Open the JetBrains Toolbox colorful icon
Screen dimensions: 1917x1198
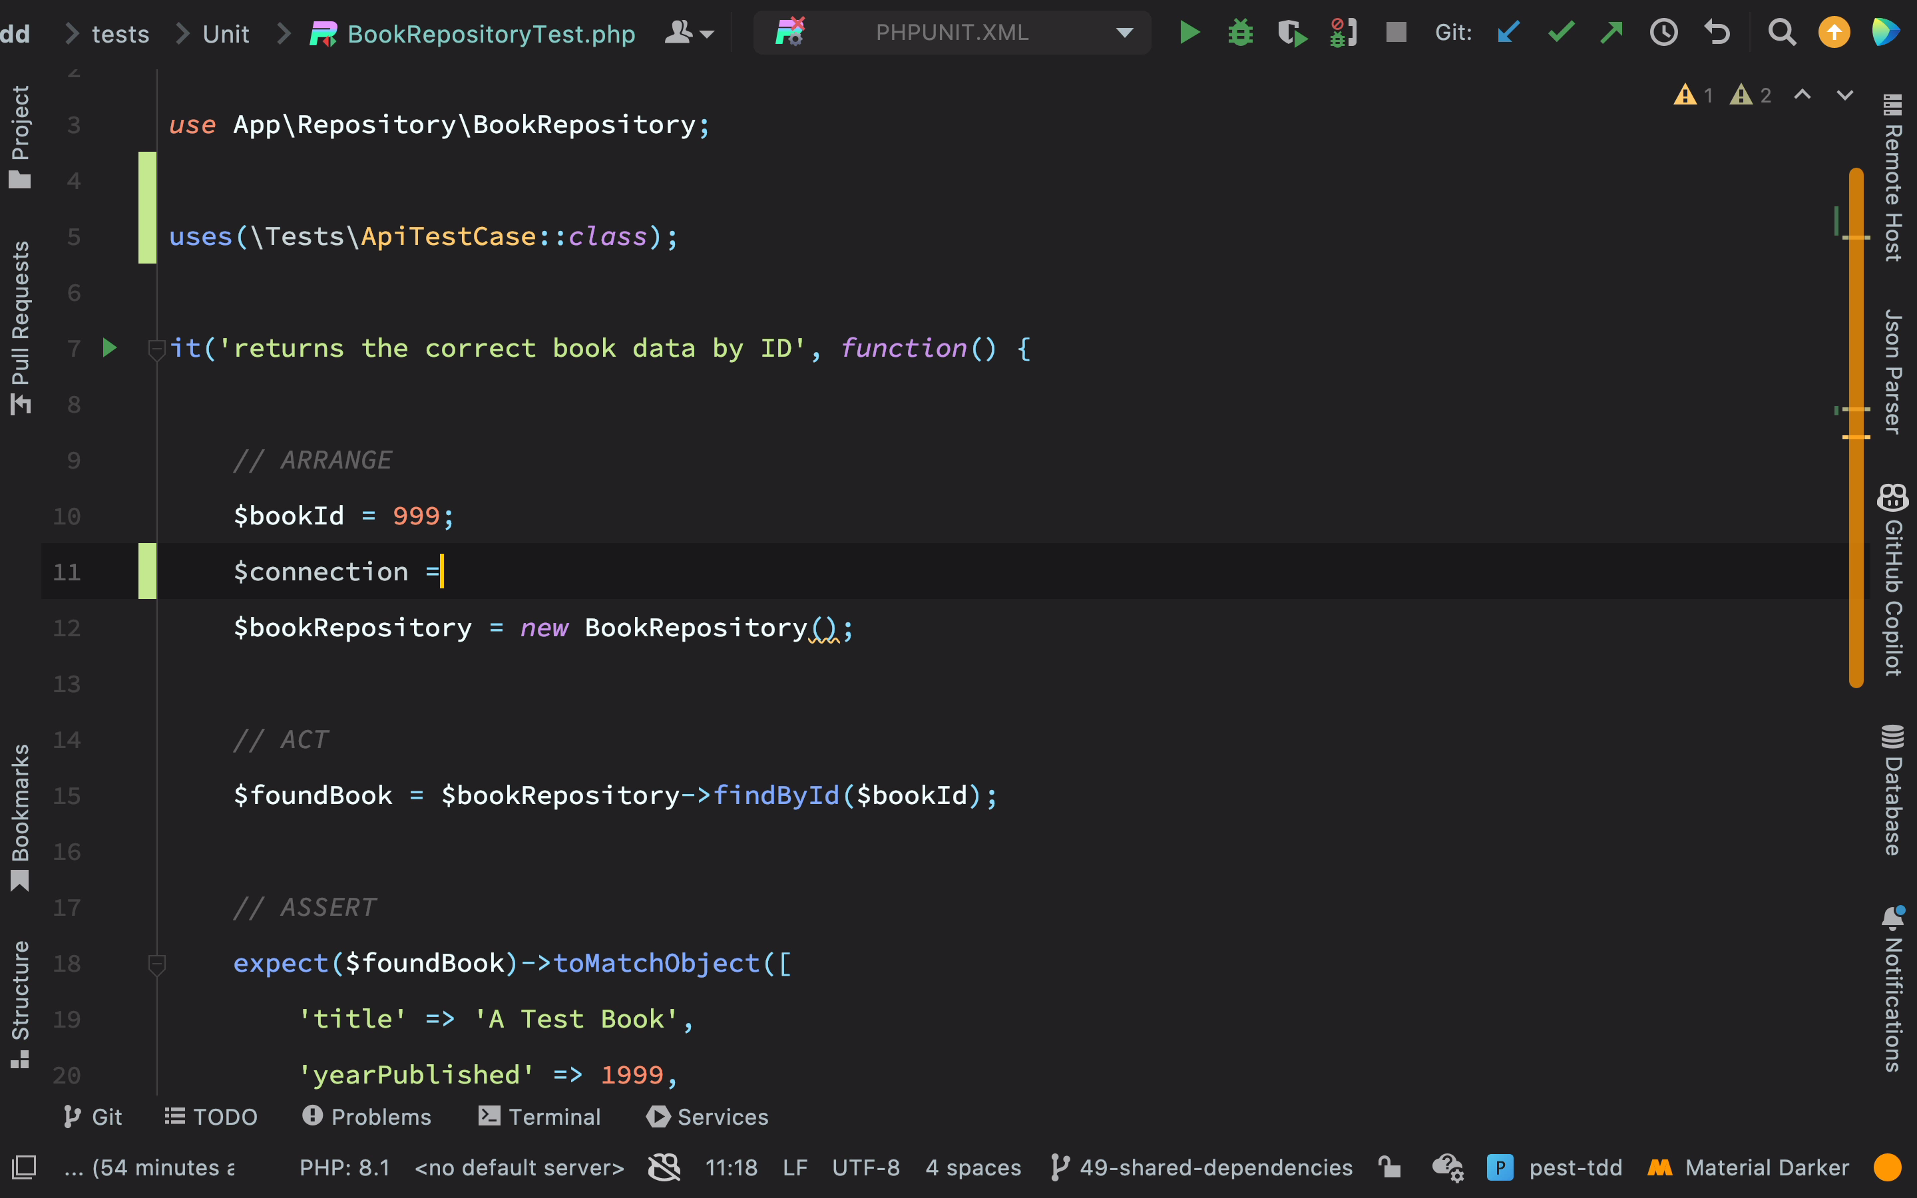coord(1886,33)
